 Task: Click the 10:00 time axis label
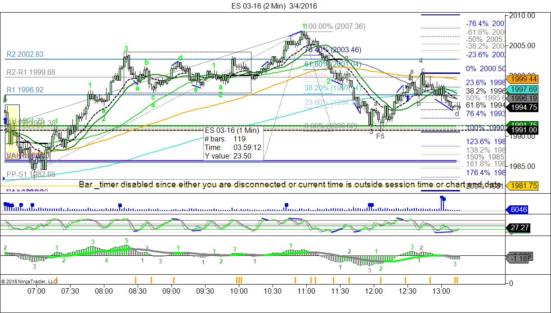(239, 290)
